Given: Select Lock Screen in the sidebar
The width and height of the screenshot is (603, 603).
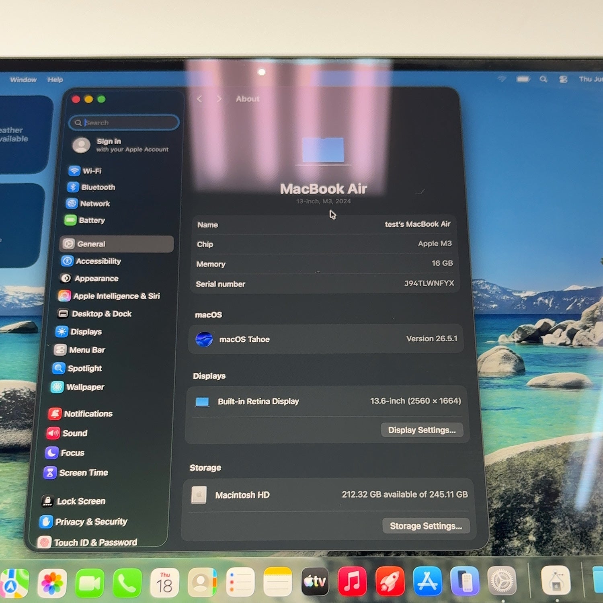Looking at the screenshot, I should (x=74, y=501).
